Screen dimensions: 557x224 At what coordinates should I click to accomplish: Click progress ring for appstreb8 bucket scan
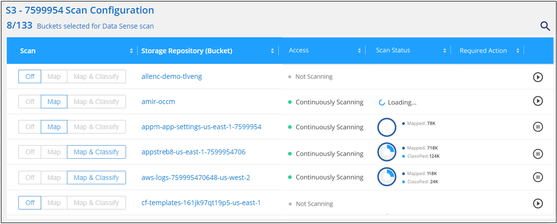tap(386, 152)
